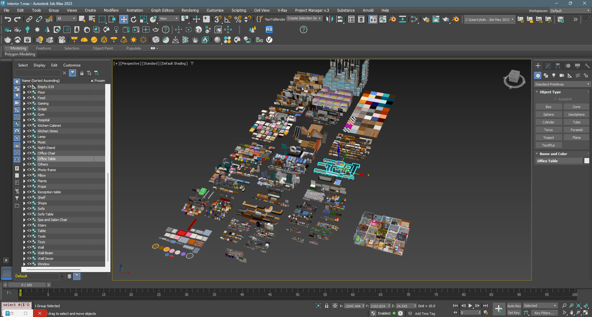
Task: Click the Set Key button
Action: 514,313
